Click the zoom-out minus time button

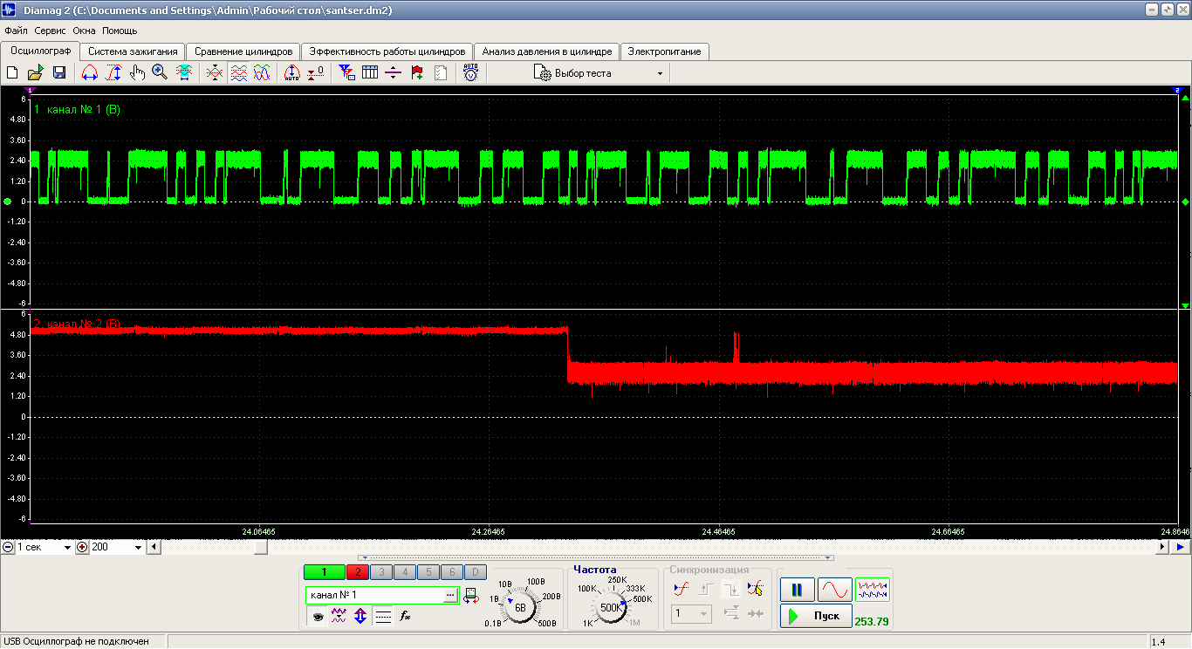(x=8, y=547)
